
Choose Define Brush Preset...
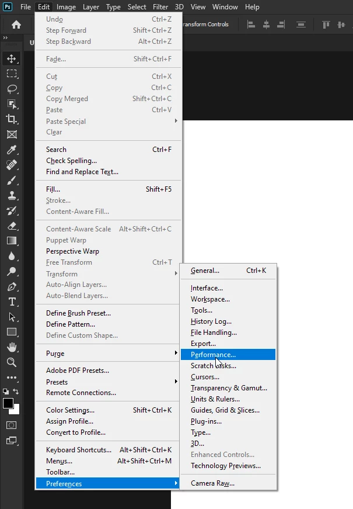tap(109, 313)
